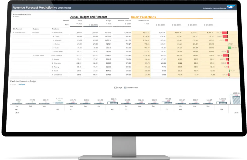Expand the Q3 (2020) column header
This screenshot has width=247, height=160.
(x=189, y=25)
